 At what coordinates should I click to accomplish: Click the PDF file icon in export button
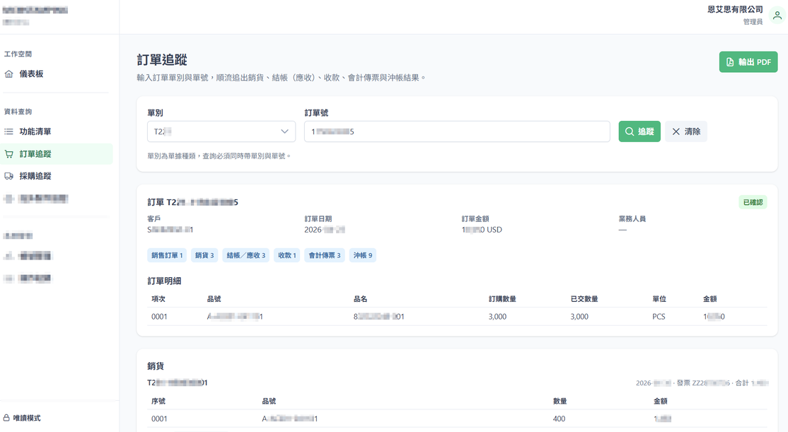click(730, 62)
